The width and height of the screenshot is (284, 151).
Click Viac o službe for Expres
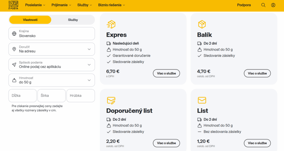point(166,73)
